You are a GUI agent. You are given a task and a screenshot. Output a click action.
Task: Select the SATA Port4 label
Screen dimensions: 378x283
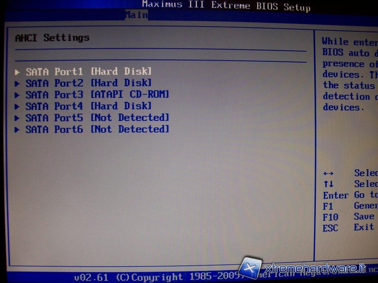(x=54, y=106)
